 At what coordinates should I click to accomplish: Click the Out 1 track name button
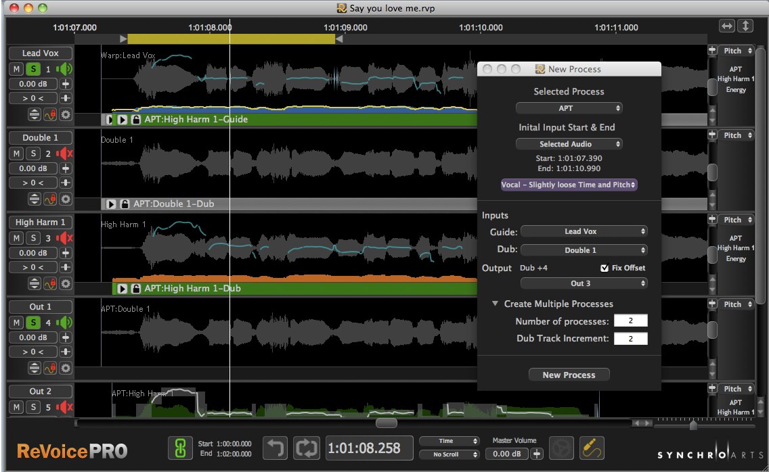[40, 307]
